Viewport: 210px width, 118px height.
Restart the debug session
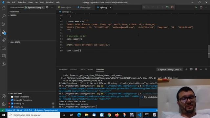pos(167,7)
